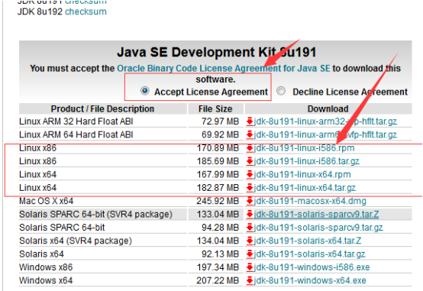Download jdk-8u191-solaris-sparcv9.tar.Z
The height and width of the screenshot is (291, 423).
pyautogui.click(x=316, y=215)
